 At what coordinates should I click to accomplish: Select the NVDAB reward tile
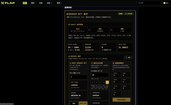pyautogui.click(x=117, y=81)
